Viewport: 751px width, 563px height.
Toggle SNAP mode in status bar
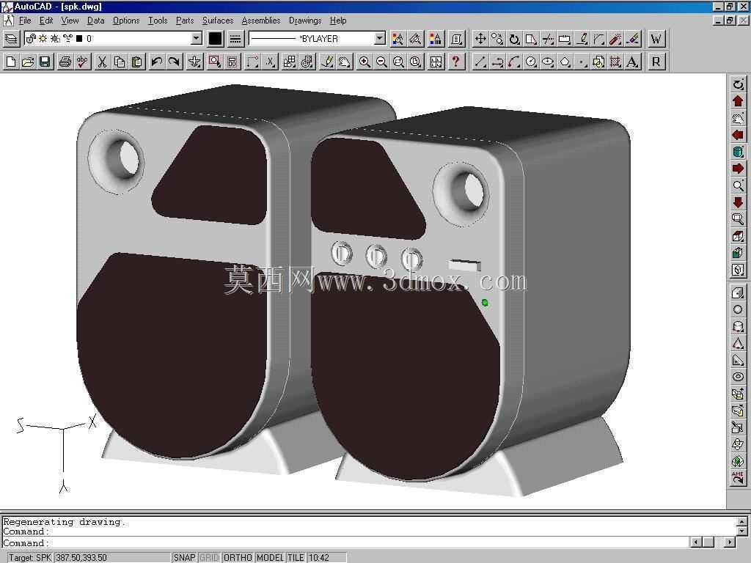pyautogui.click(x=184, y=557)
